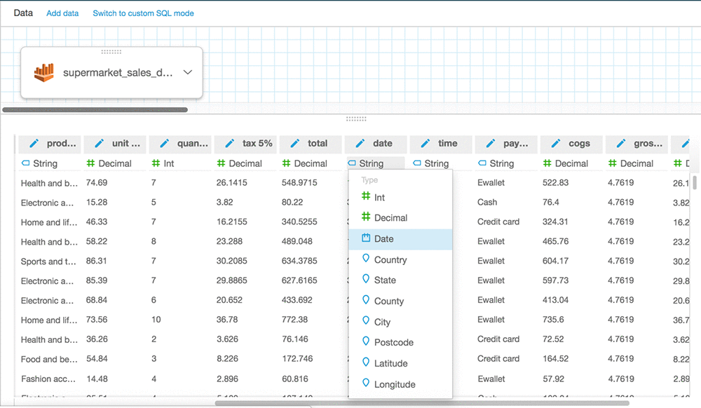Click the Cash payment cell
Viewport: 701px width, 408px height.
(x=487, y=202)
